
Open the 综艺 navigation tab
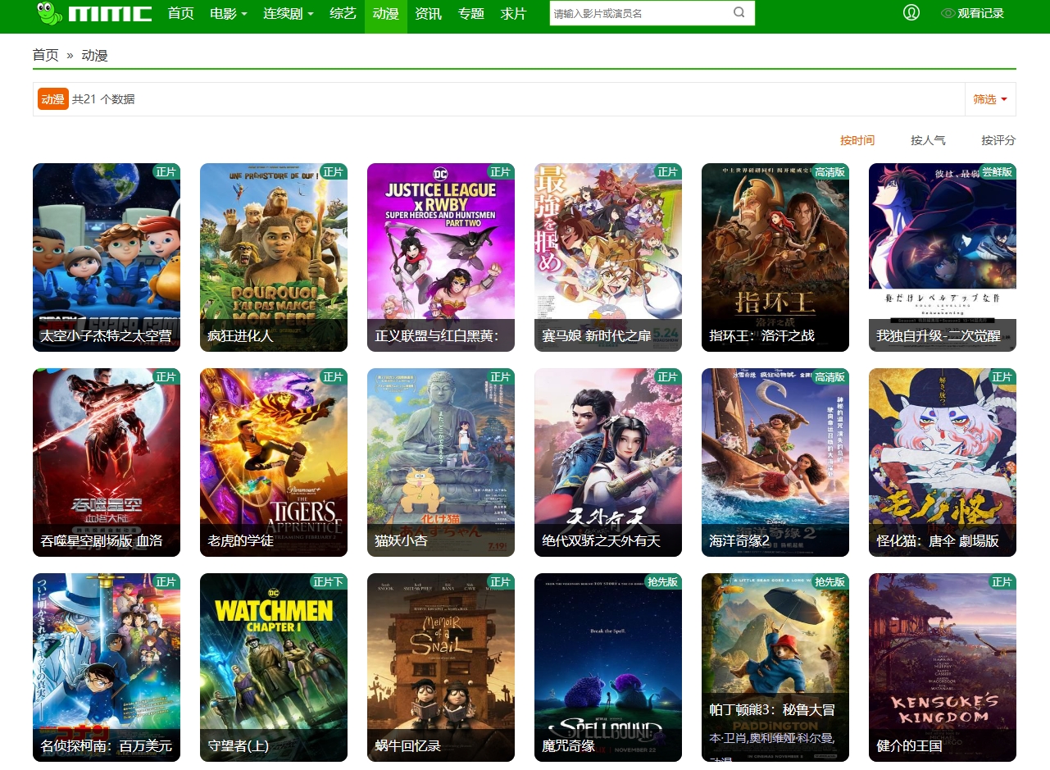tap(343, 13)
